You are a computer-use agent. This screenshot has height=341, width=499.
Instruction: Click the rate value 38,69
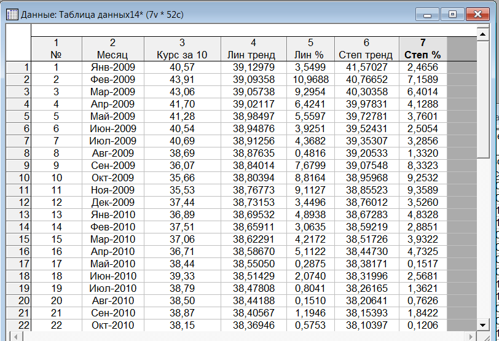coord(183,154)
